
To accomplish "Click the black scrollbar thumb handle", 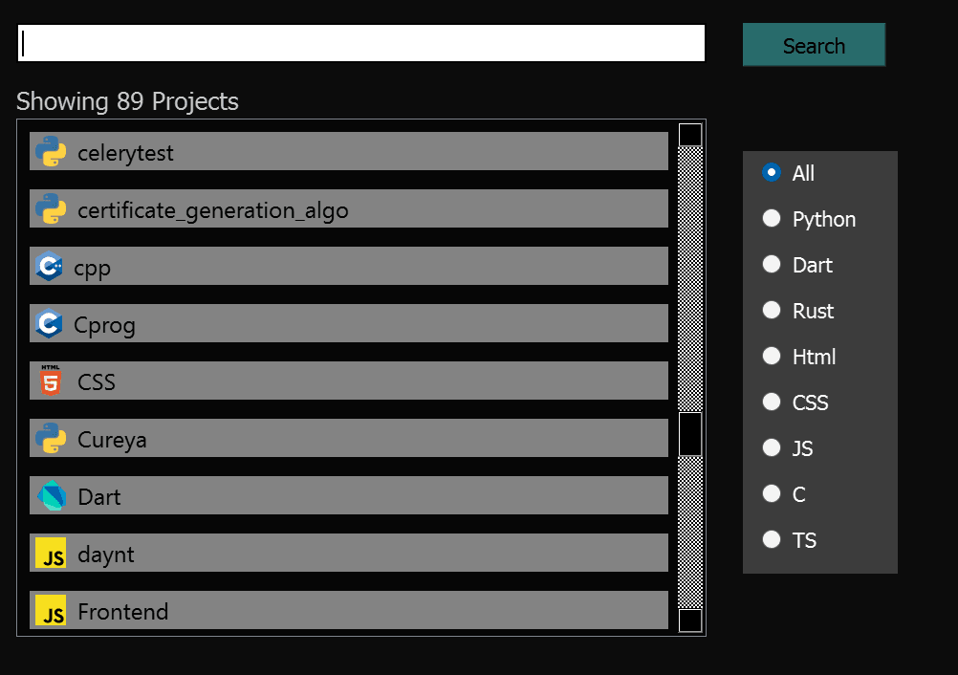I will (x=690, y=434).
